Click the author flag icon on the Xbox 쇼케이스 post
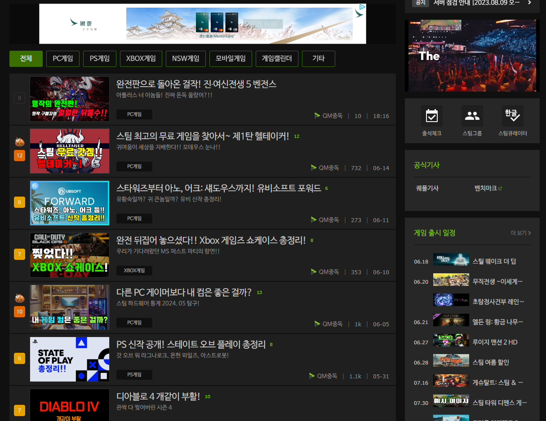The height and width of the screenshot is (421, 546). (x=314, y=272)
